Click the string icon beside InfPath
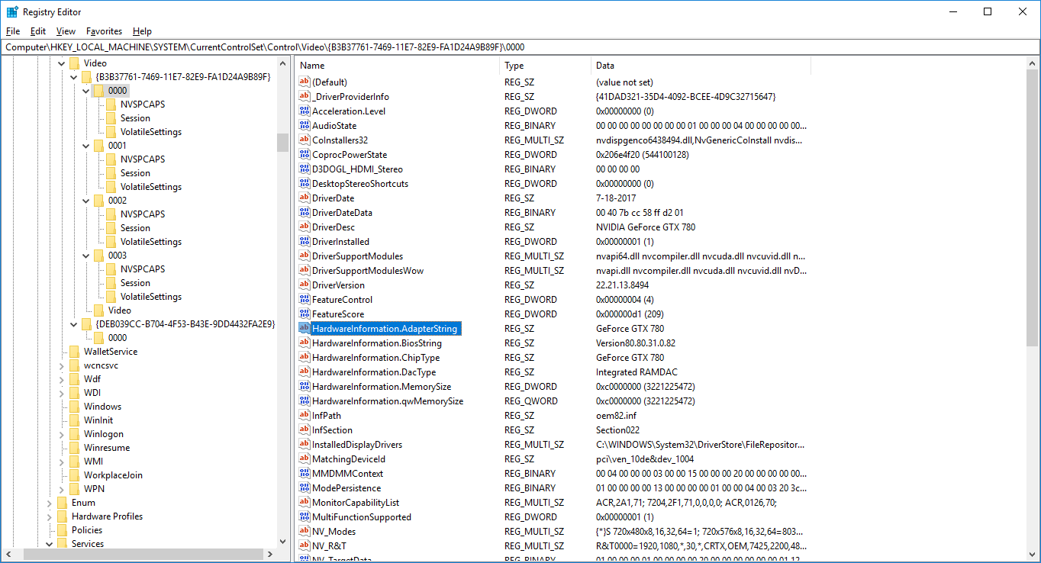The height and width of the screenshot is (563, 1041). pyautogui.click(x=304, y=416)
